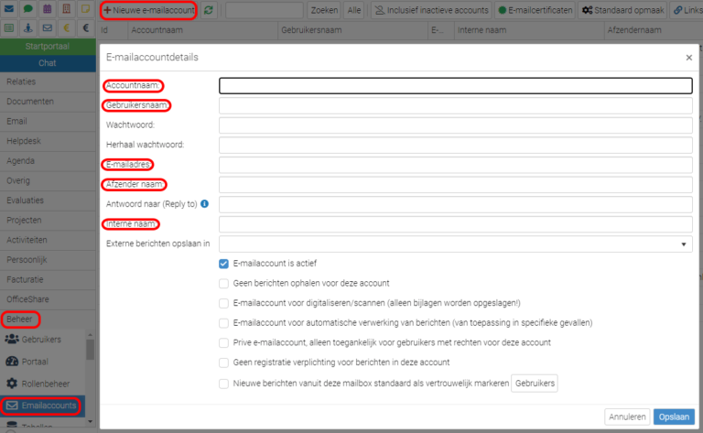
Task: Check Geen registratie verplichting option
Action: tap(223, 363)
